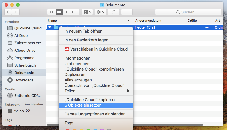Open Zuletzt benutzt in the sidebar
Viewport: 227px width, 130px height.
tap(24, 43)
